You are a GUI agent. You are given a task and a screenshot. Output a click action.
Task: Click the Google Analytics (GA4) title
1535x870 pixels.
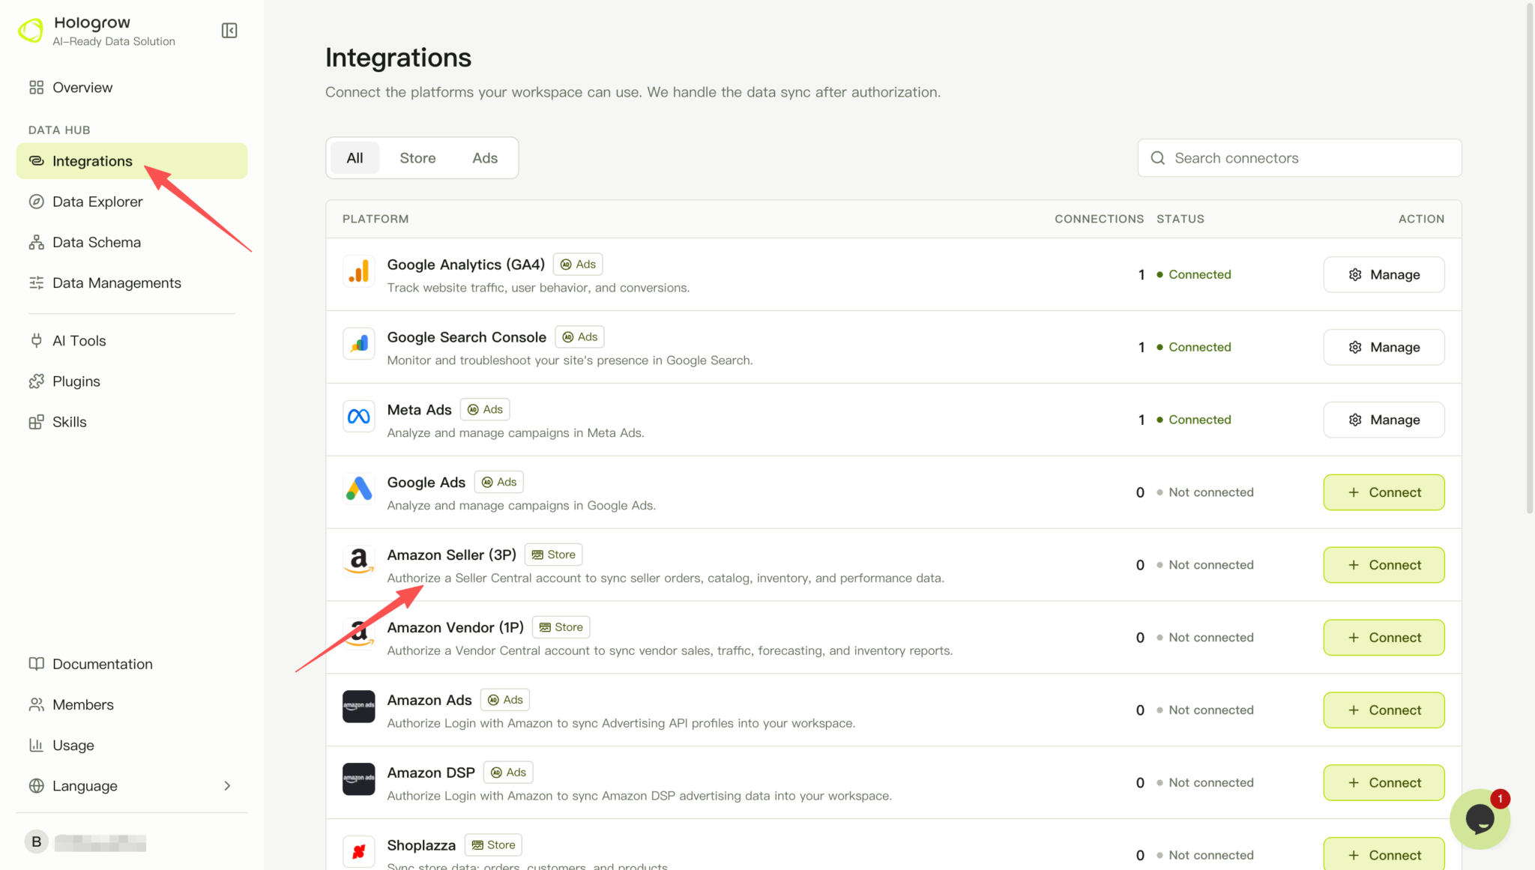[x=465, y=265]
